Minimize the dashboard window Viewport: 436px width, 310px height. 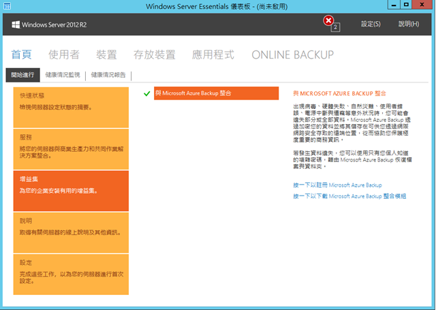pyautogui.click(x=394, y=5)
